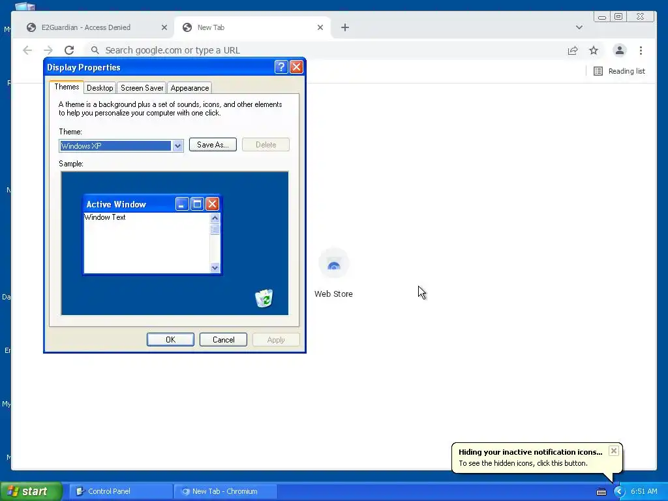The height and width of the screenshot is (501, 668).
Task: Switch to Control Panel in taskbar
Action: point(120,491)
